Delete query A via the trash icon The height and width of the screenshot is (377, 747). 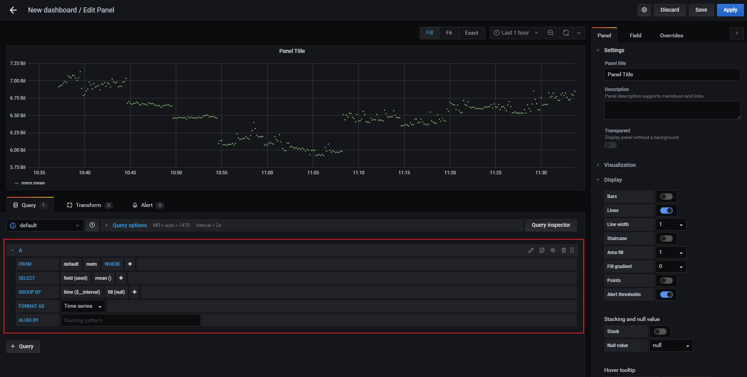coord(564,250)
